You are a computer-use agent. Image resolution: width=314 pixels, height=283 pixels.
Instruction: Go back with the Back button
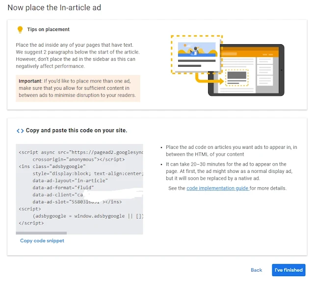(x=256, y=270)
